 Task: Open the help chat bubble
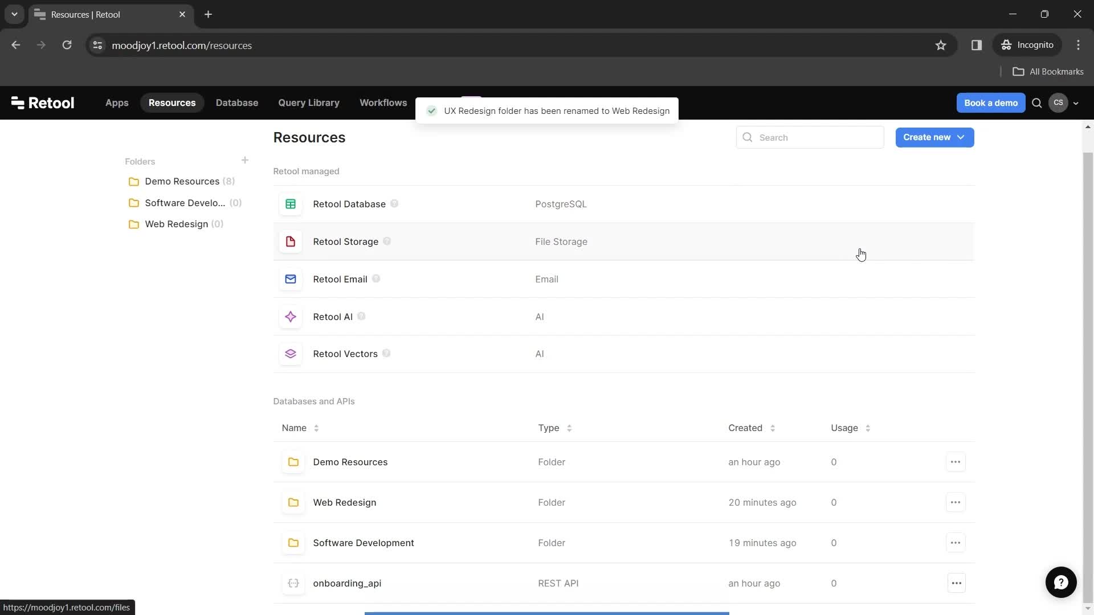click(1061, 582)
